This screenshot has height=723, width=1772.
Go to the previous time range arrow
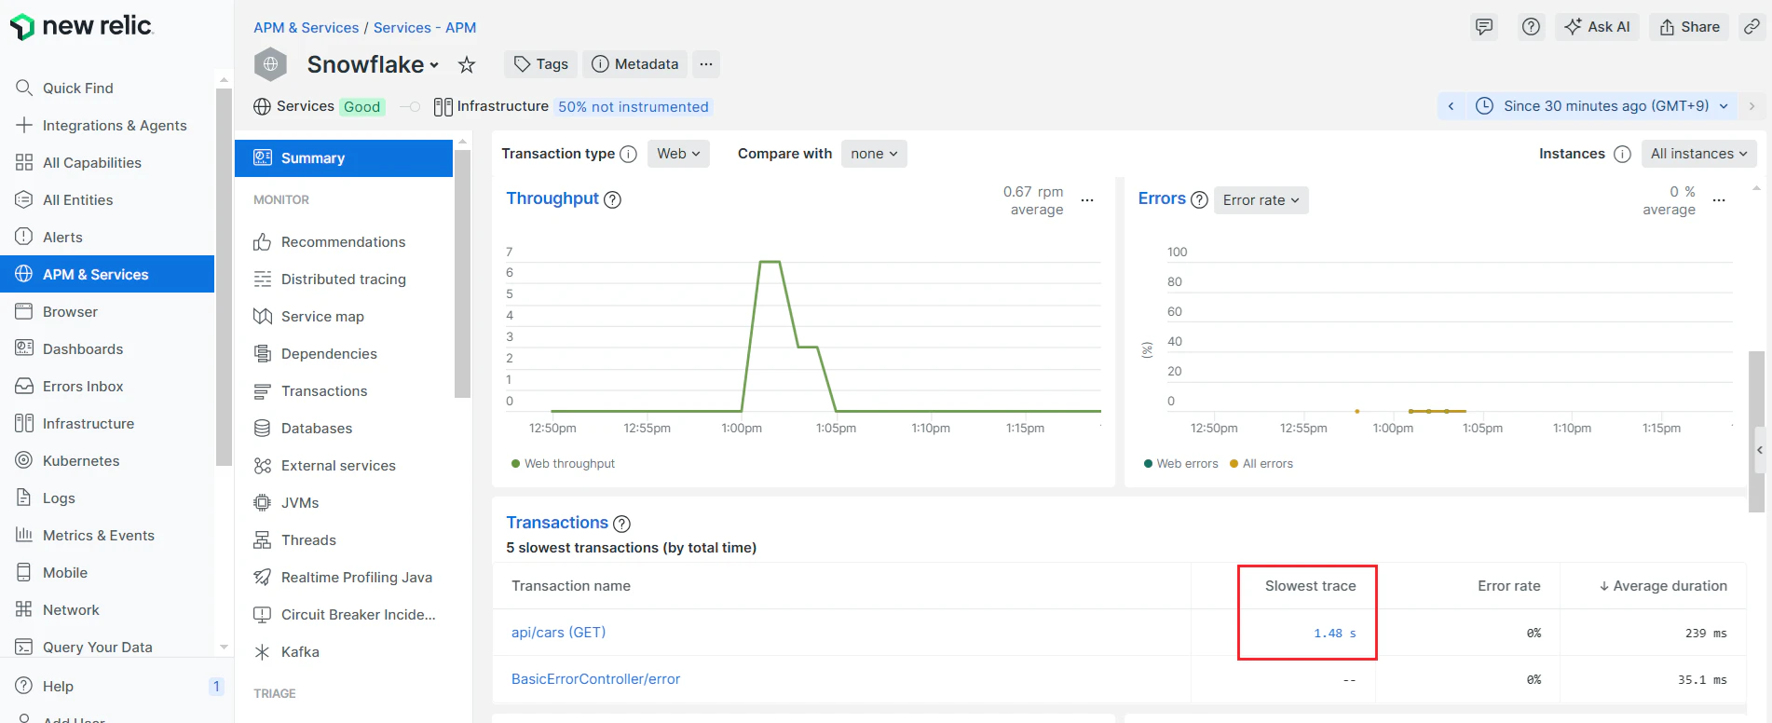pyautogui.click(x=1451, y=106)
